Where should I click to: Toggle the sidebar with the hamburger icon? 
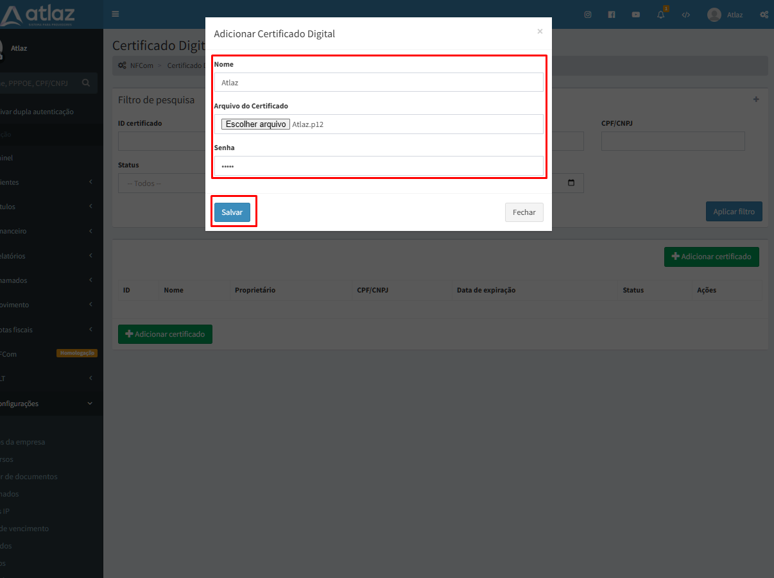point(115,13)
